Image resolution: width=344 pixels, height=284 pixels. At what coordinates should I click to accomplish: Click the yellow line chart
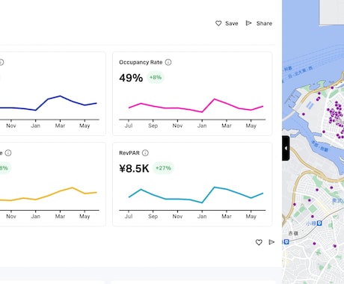[49, 194]
